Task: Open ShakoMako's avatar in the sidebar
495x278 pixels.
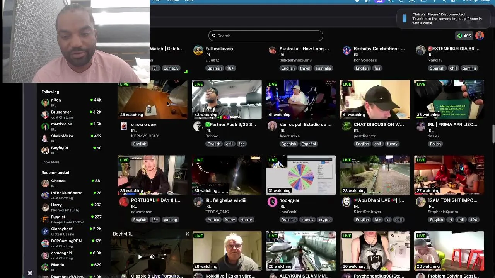Action: (45, 138)
